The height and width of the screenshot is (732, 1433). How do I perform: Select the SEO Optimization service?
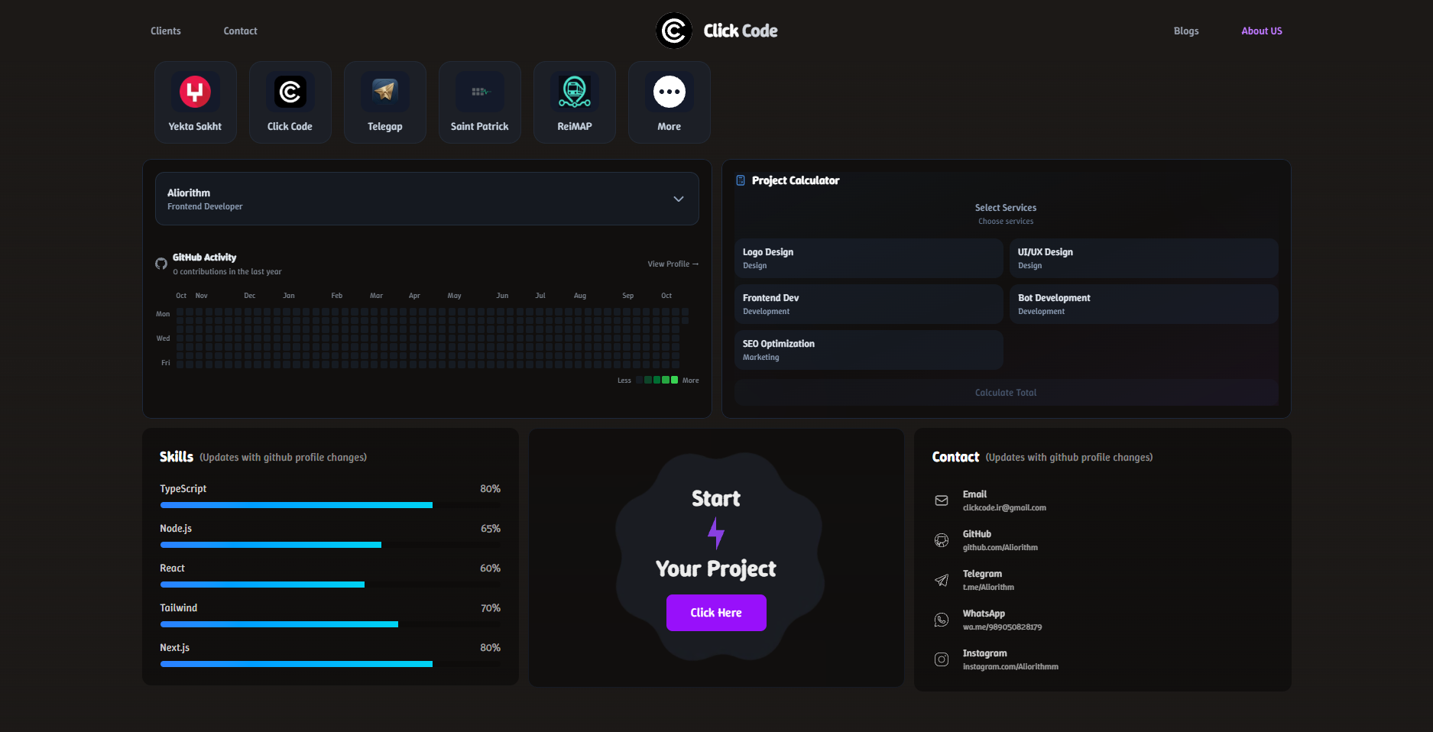click(x=868, y=350)
